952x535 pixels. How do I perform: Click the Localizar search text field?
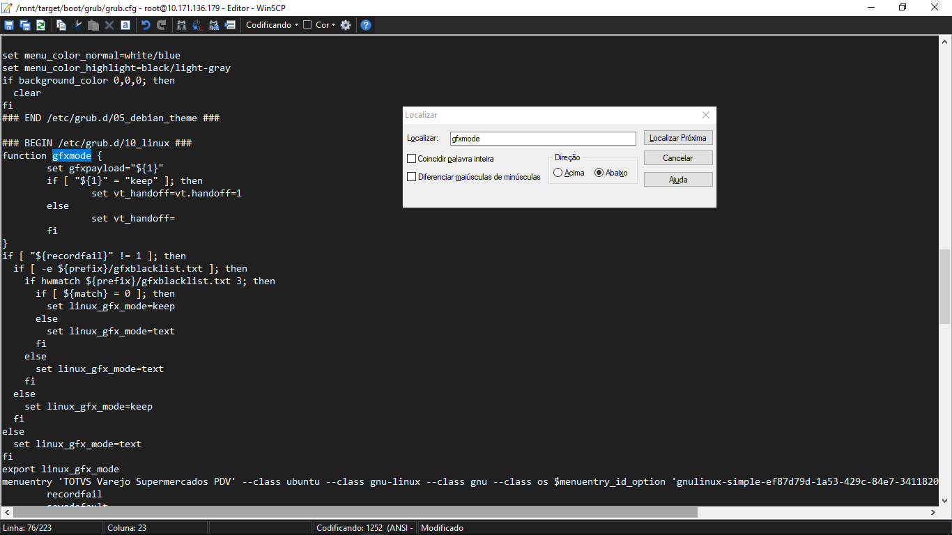[x=543, y=139]
